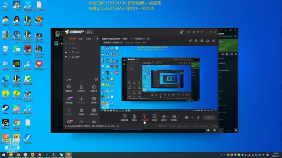282x158 pixels.
Task: Open speaker options arrow
Action: click(x=178, y=117)
